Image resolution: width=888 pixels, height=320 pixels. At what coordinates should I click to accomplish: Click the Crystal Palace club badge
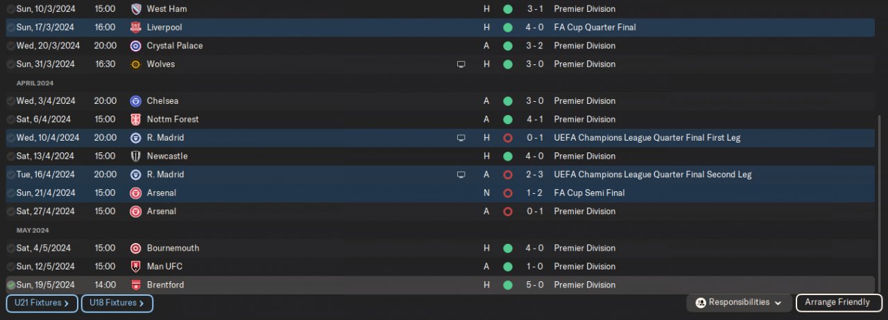pyautogui.click(x=136, y=46)
